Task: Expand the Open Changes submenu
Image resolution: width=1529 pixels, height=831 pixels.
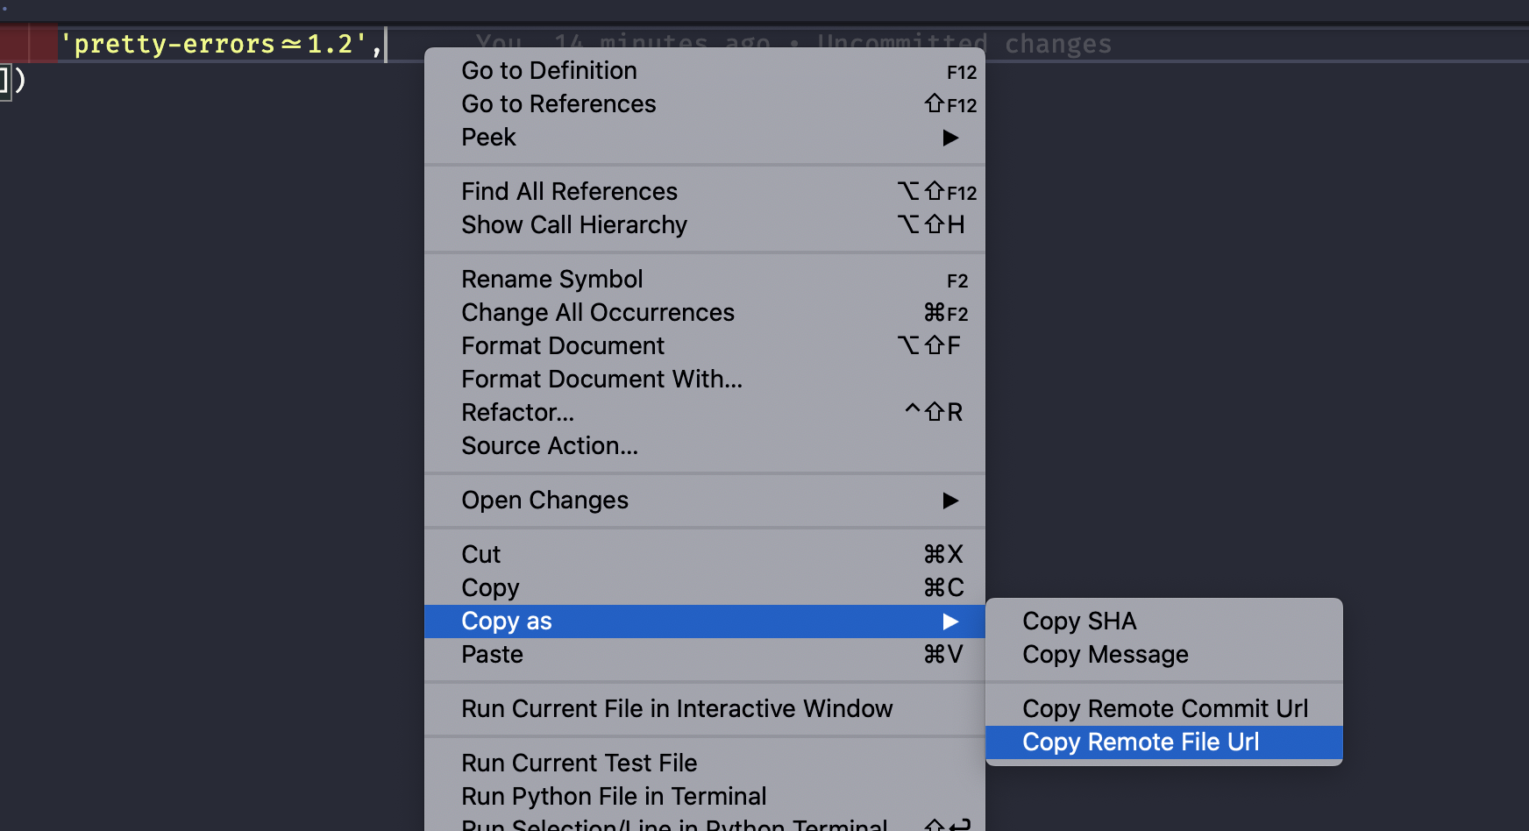Action: click(544, 500)
